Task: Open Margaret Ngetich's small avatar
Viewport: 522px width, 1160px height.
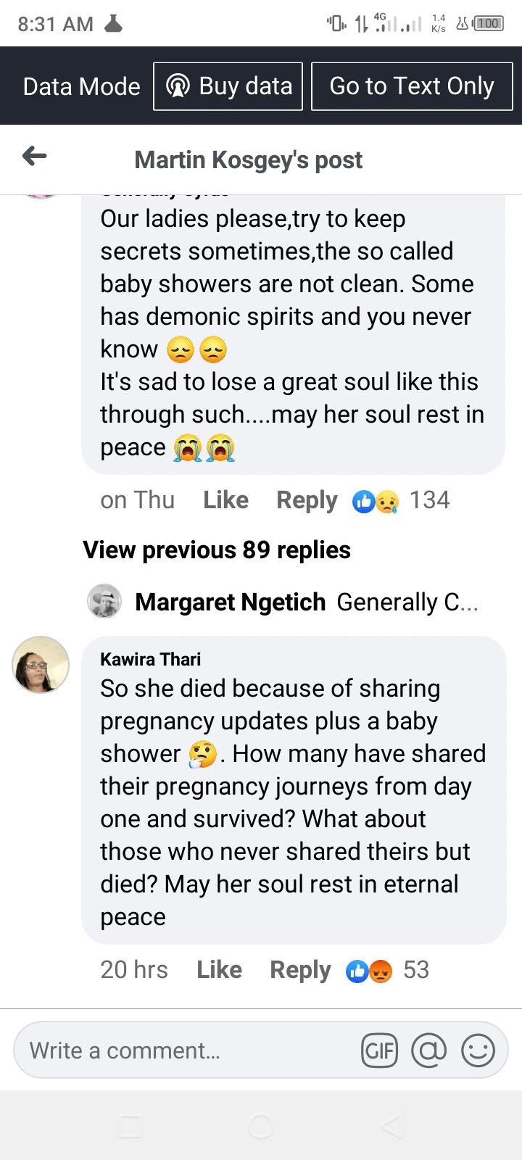Action: point(104,601)
